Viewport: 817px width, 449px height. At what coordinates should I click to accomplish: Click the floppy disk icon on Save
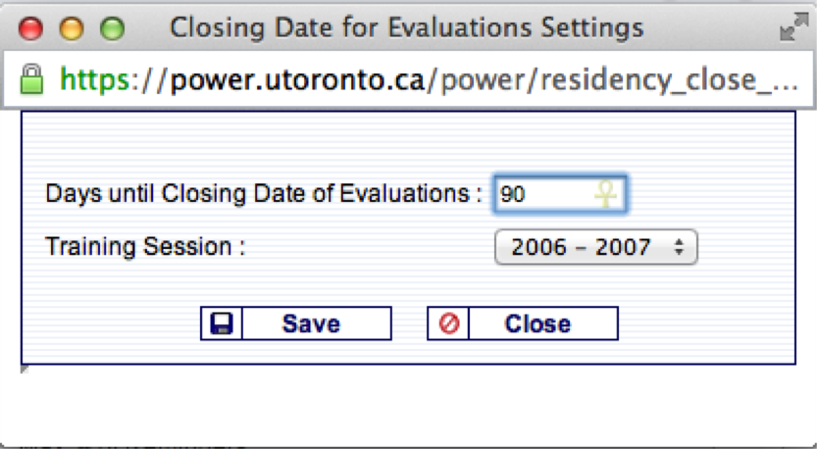pyautogui.click(x=222, y=324)
